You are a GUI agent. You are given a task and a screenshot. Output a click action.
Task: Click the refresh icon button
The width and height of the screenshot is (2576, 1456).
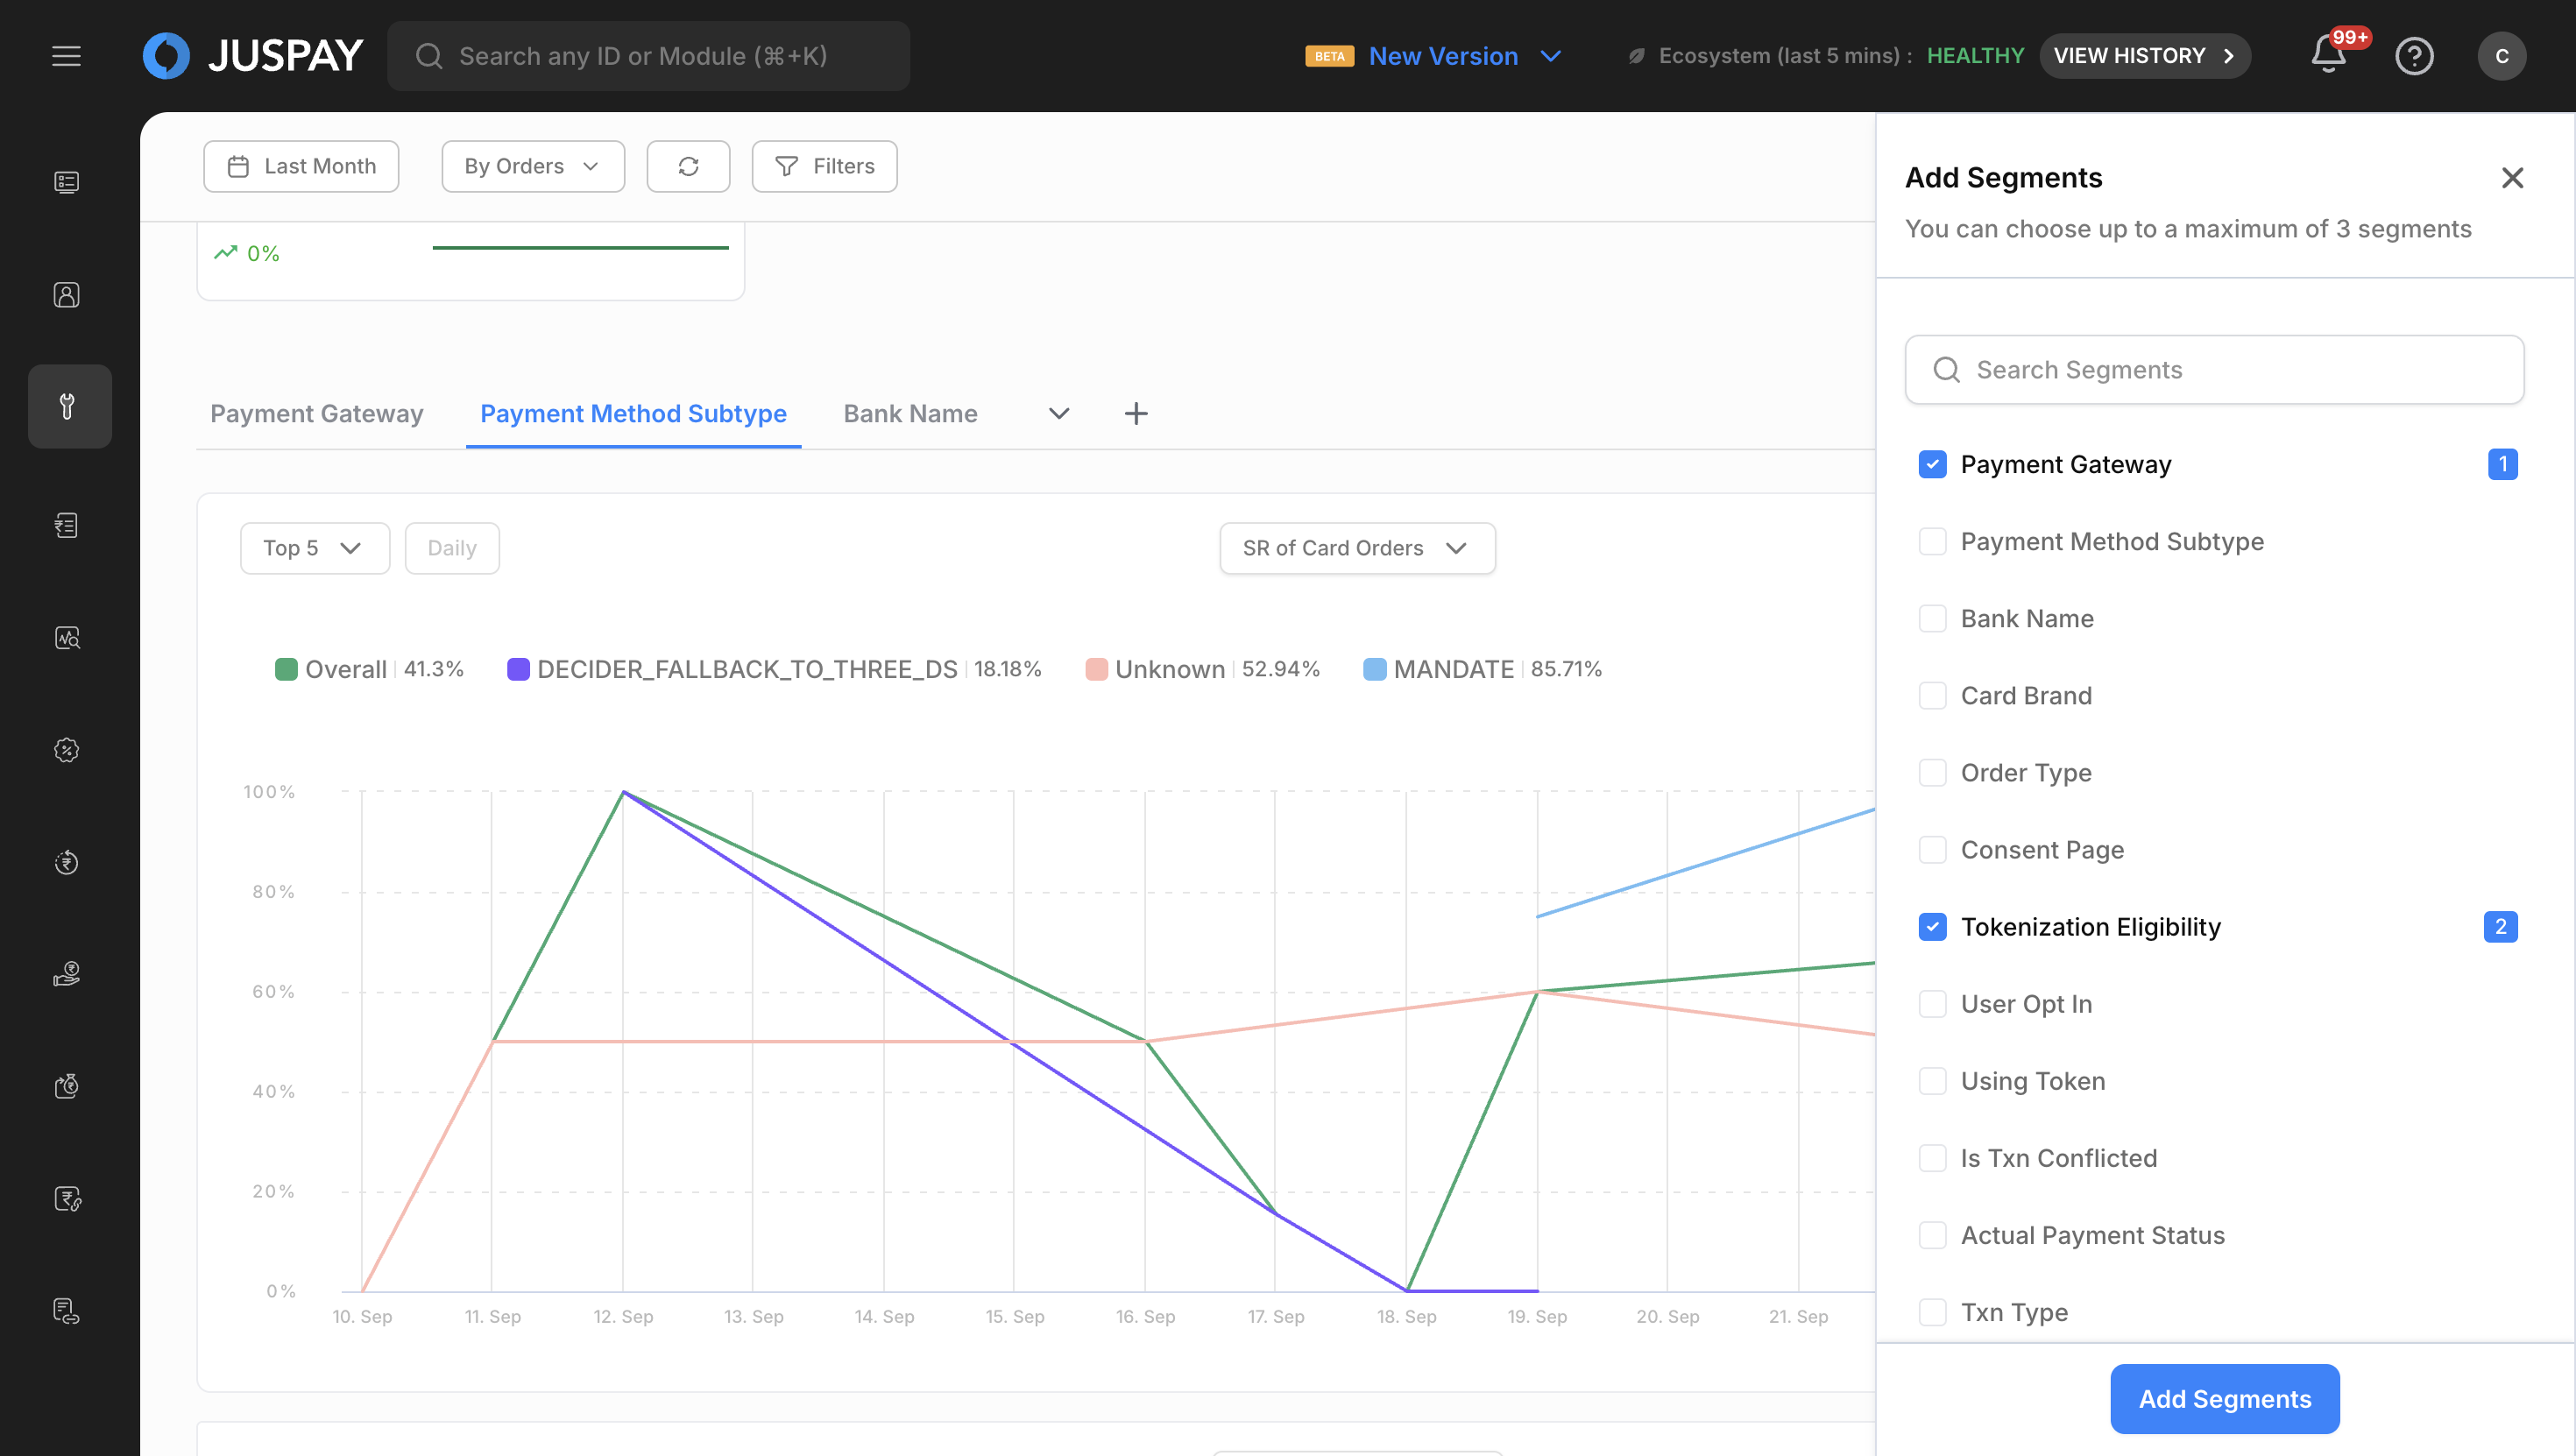[688, 166]
